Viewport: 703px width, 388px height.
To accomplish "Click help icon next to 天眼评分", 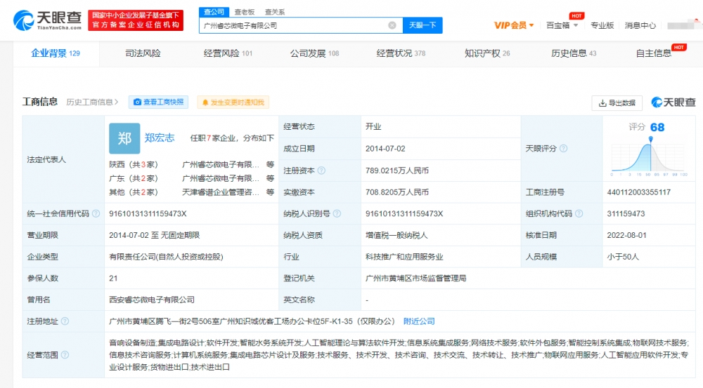I will [x=564, y=148].
